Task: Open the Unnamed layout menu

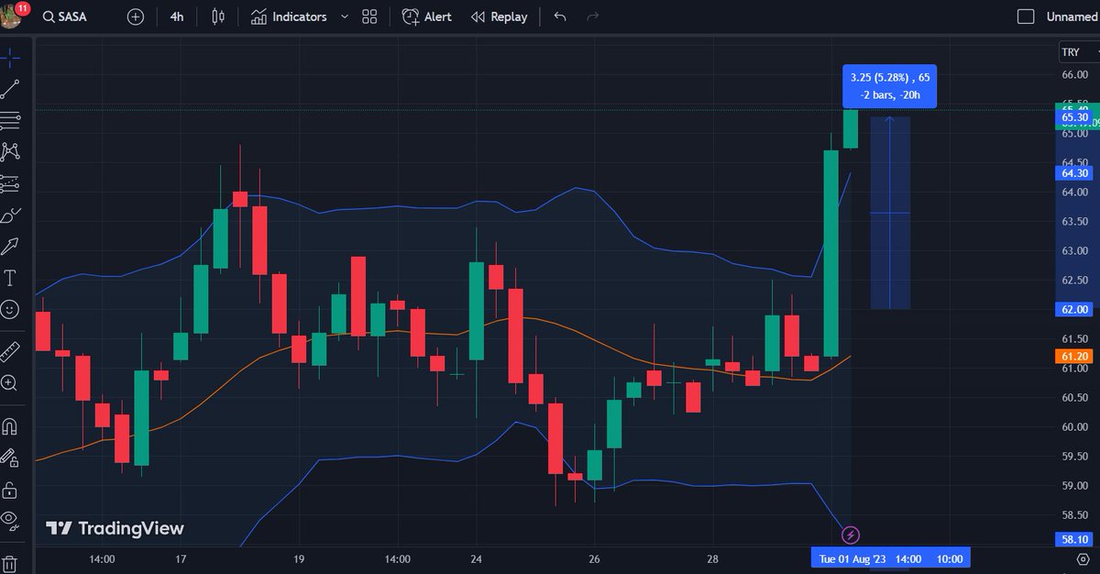Action: click(x=1072, y=17)
